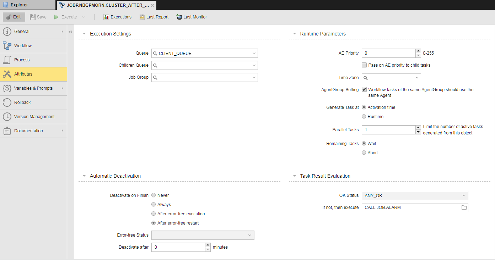Increase AE Priority with up arrow
495x260 pixels.
418,51
